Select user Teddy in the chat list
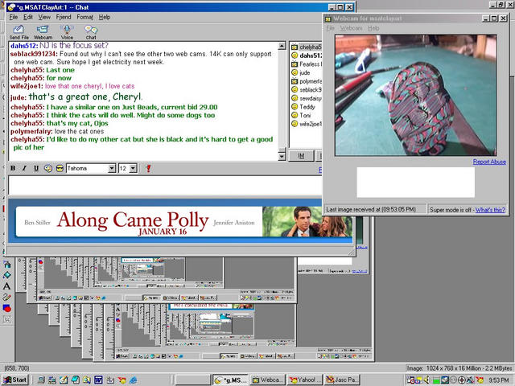Screen dimensions: 515x386 pos(303,107)
